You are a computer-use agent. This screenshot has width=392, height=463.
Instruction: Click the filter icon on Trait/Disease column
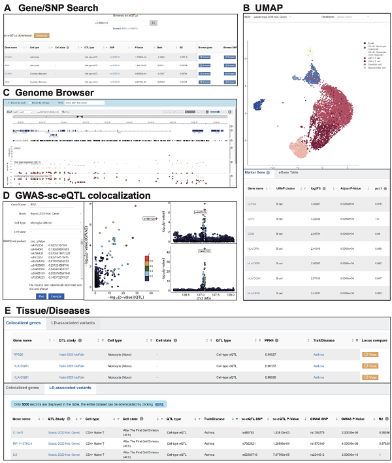tap(356, 339)
